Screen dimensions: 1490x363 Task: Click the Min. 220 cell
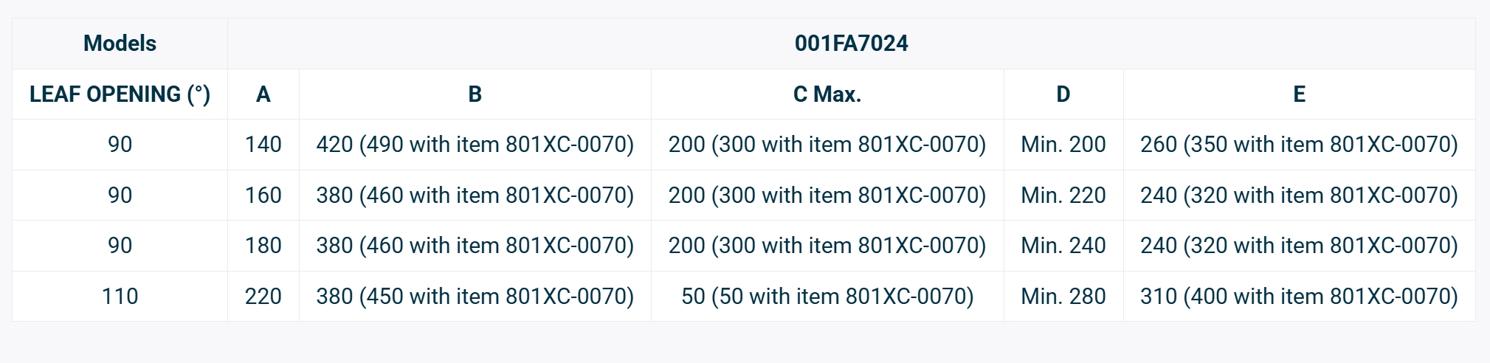pyautogui.click(x=1063, y=196)
